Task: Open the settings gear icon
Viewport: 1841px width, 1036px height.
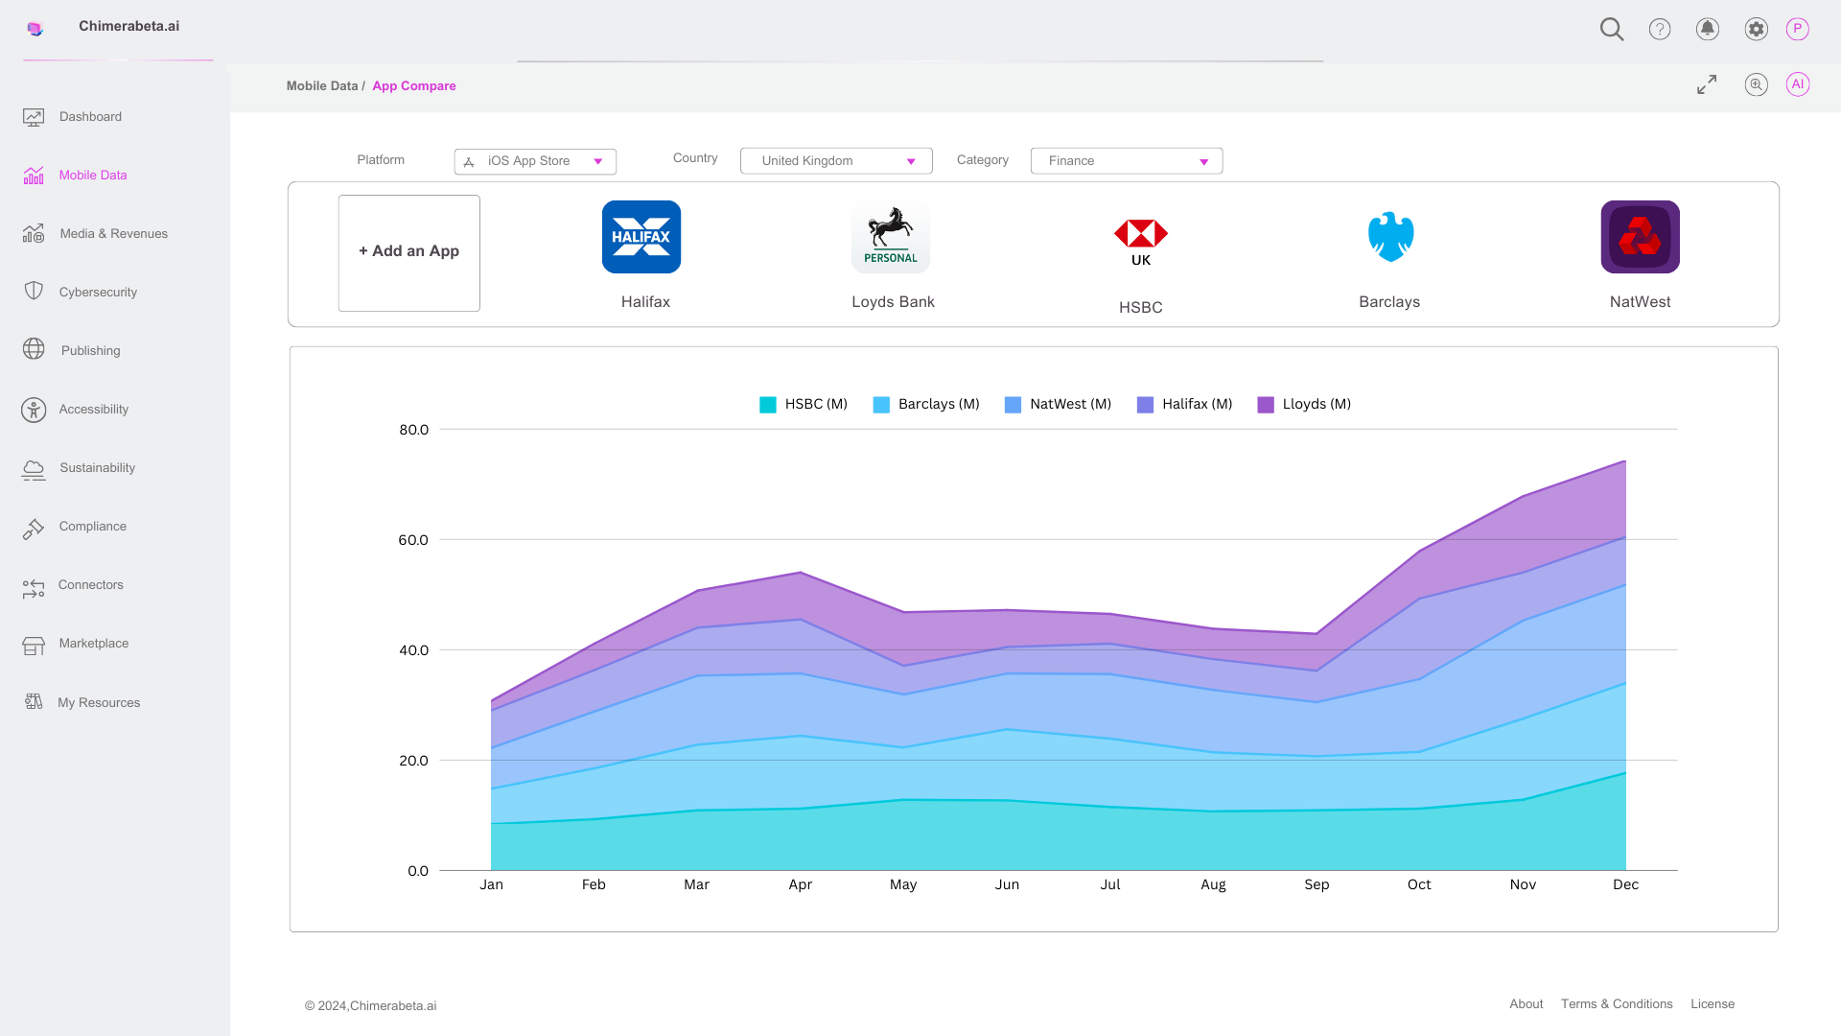Action: pos(1756,29)
